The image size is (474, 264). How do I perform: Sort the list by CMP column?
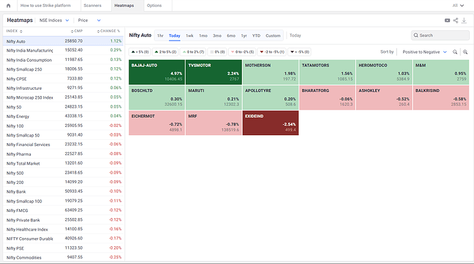tap(77, 31)
